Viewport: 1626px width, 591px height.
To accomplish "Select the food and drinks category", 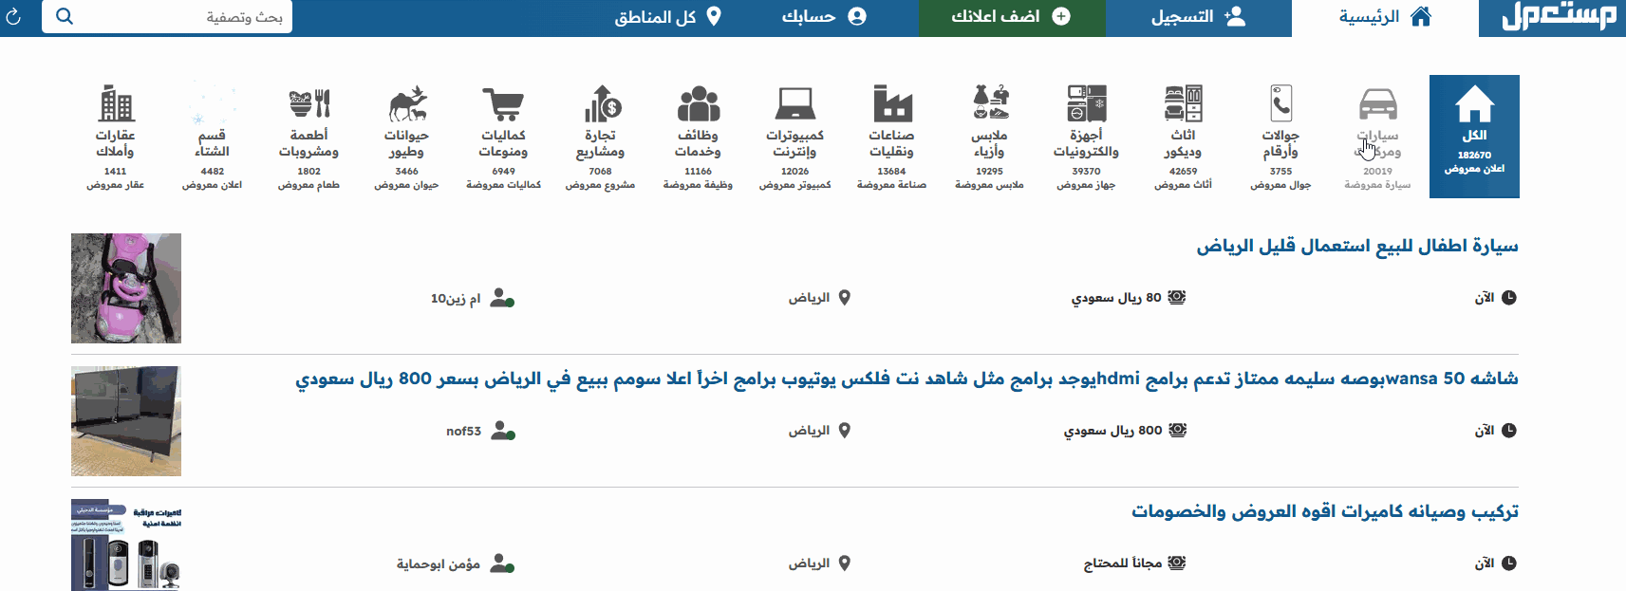I will click(308, 104).
